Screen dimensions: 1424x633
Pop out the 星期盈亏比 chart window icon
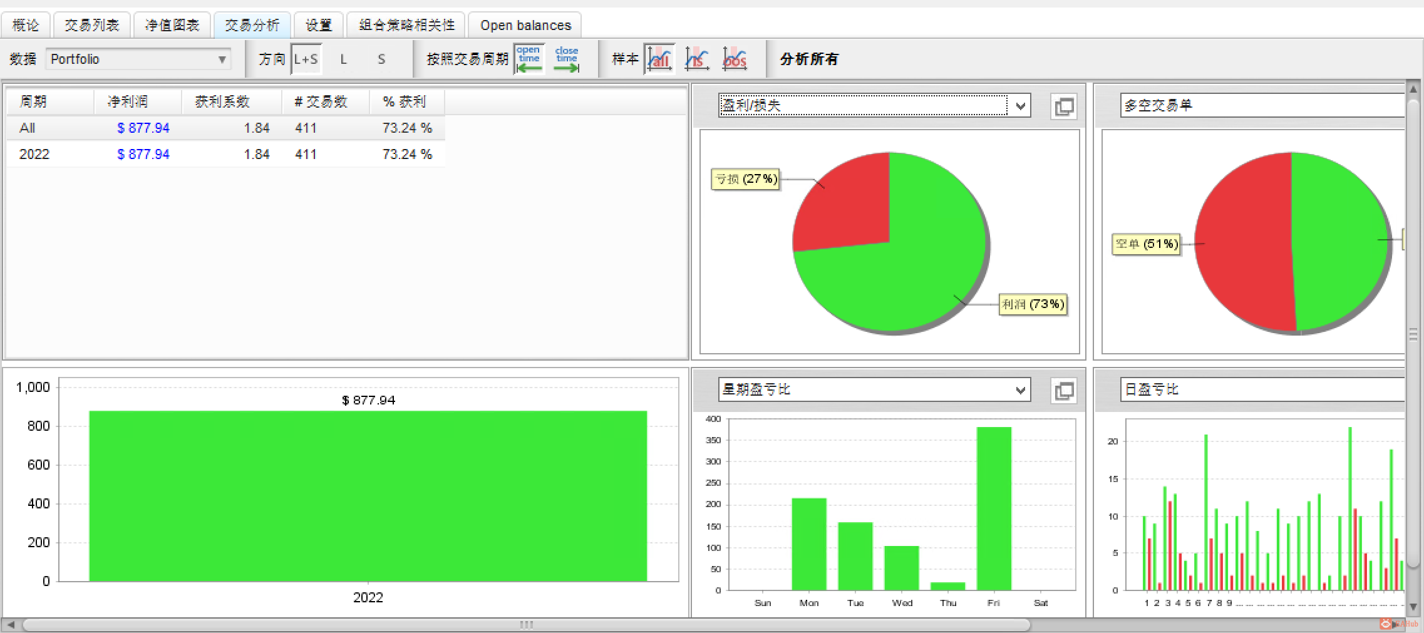1064,391
